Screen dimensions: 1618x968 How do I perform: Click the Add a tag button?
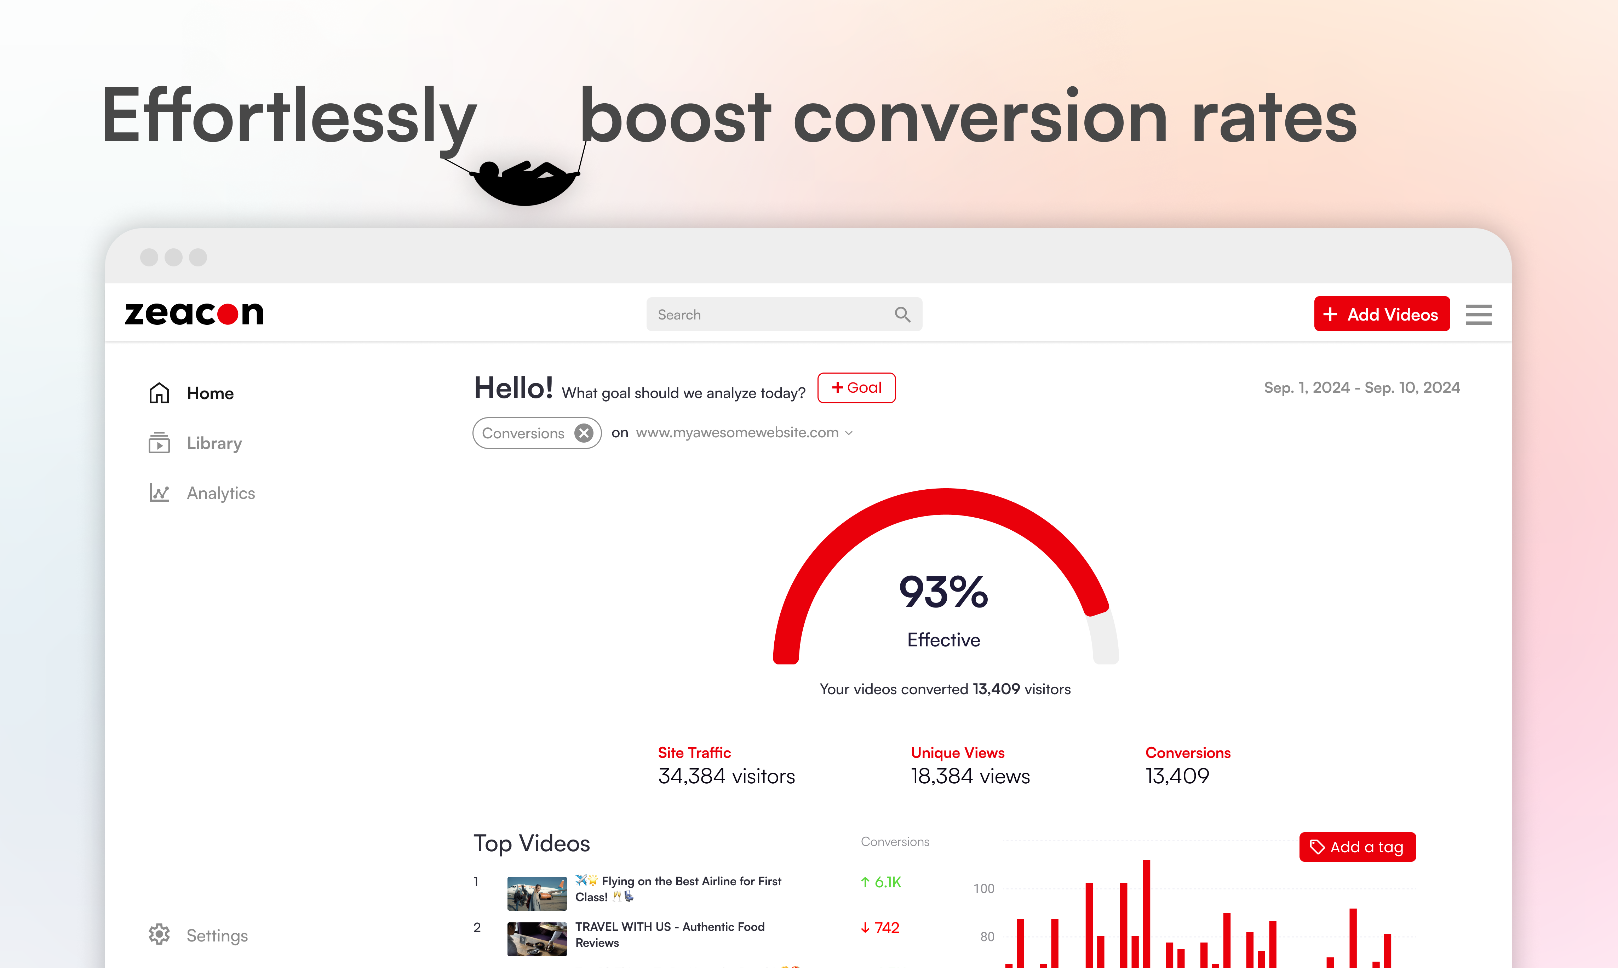1357,847
